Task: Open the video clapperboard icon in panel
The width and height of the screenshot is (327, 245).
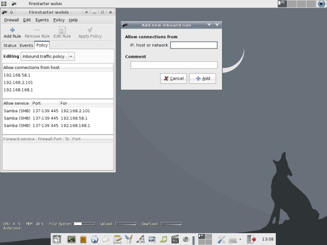Action: point(175,239)
